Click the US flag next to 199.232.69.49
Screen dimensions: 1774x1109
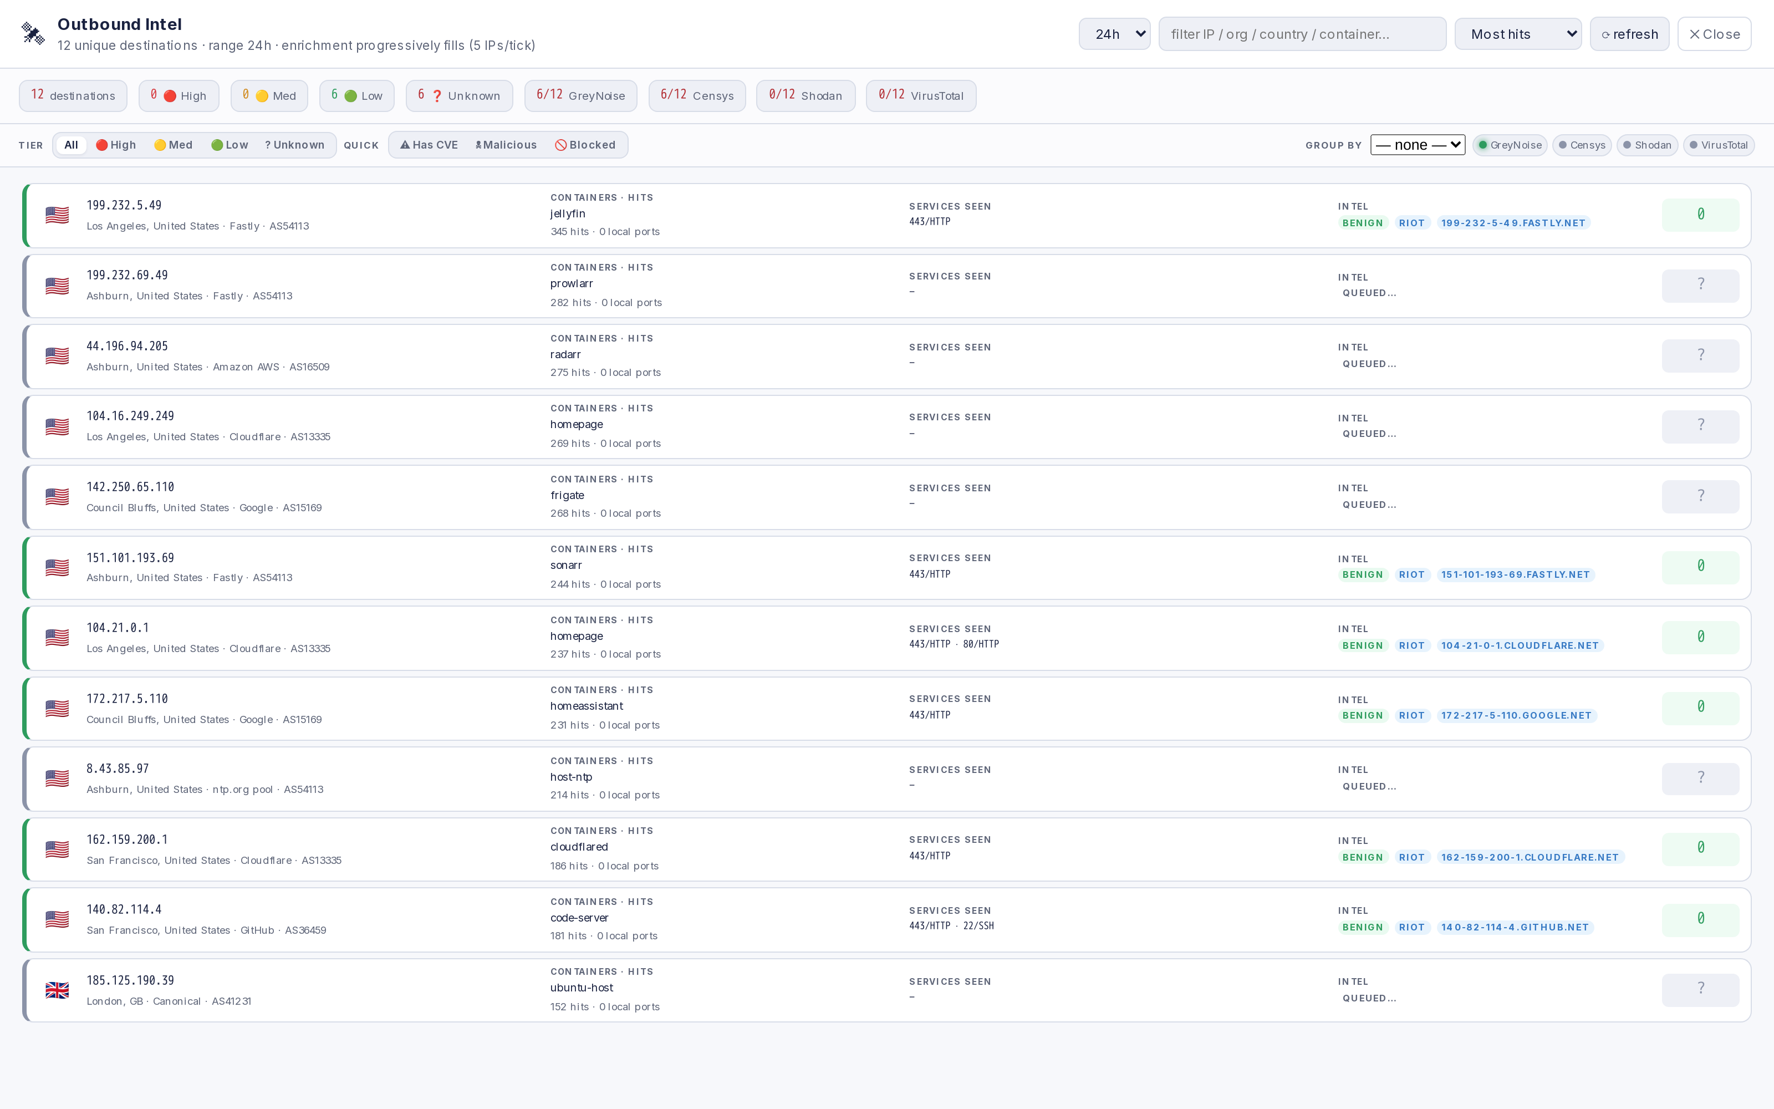(57, 286)
